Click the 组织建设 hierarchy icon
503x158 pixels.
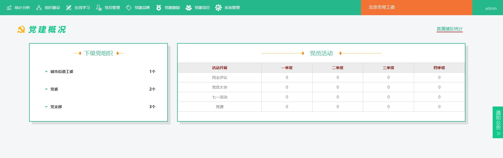(x=39, y=8)
